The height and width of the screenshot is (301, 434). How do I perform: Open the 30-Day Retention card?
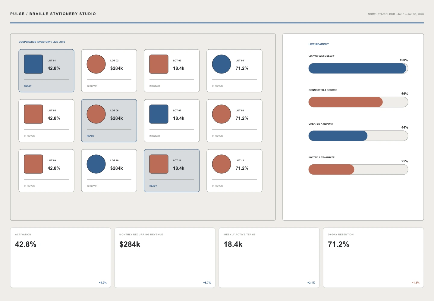pyautogui.click(x=373, y=258)
